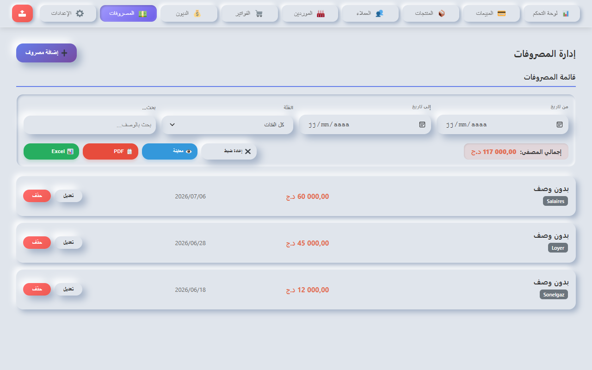592x370 pixels.
Task: Open the Debts tab (الديون)
Action: (189, 13)
